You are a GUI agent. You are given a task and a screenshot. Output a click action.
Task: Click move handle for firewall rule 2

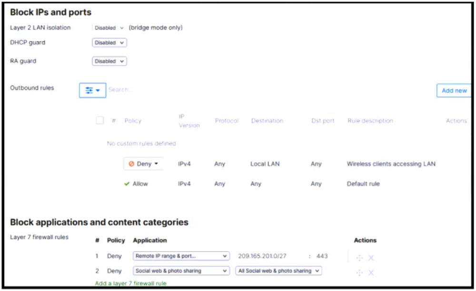359,272
